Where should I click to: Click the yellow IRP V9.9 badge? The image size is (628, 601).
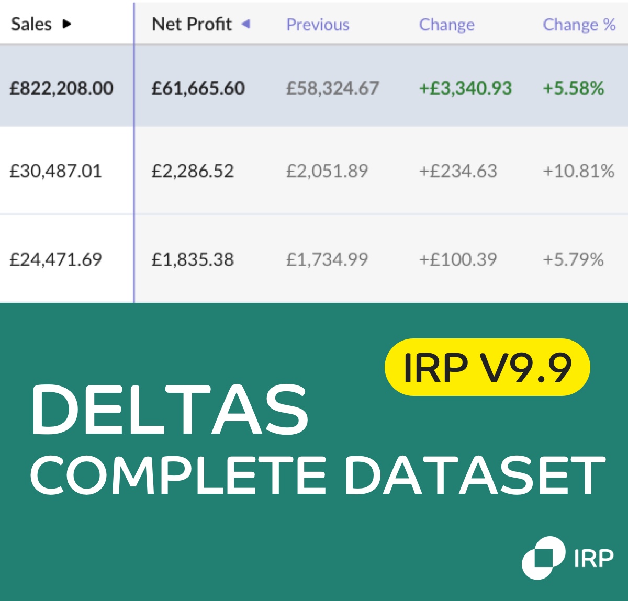click(x=487, y=367)
